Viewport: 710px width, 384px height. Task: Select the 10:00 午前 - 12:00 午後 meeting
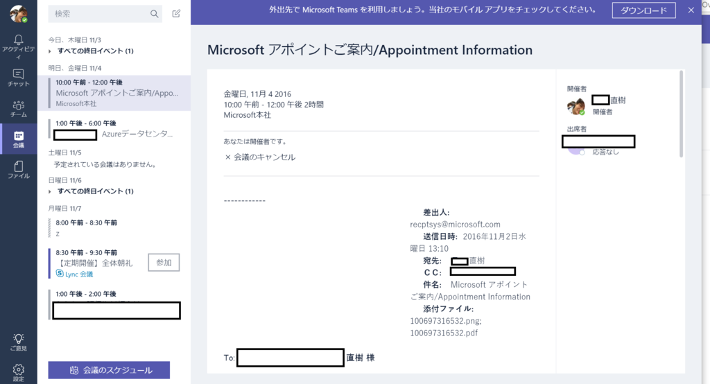tap(114, 93)
